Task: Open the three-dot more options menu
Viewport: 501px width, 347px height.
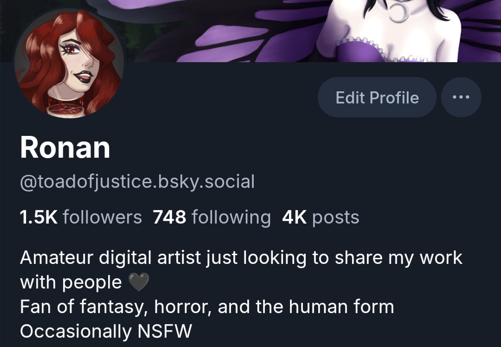Action: (x=461, y=97)
